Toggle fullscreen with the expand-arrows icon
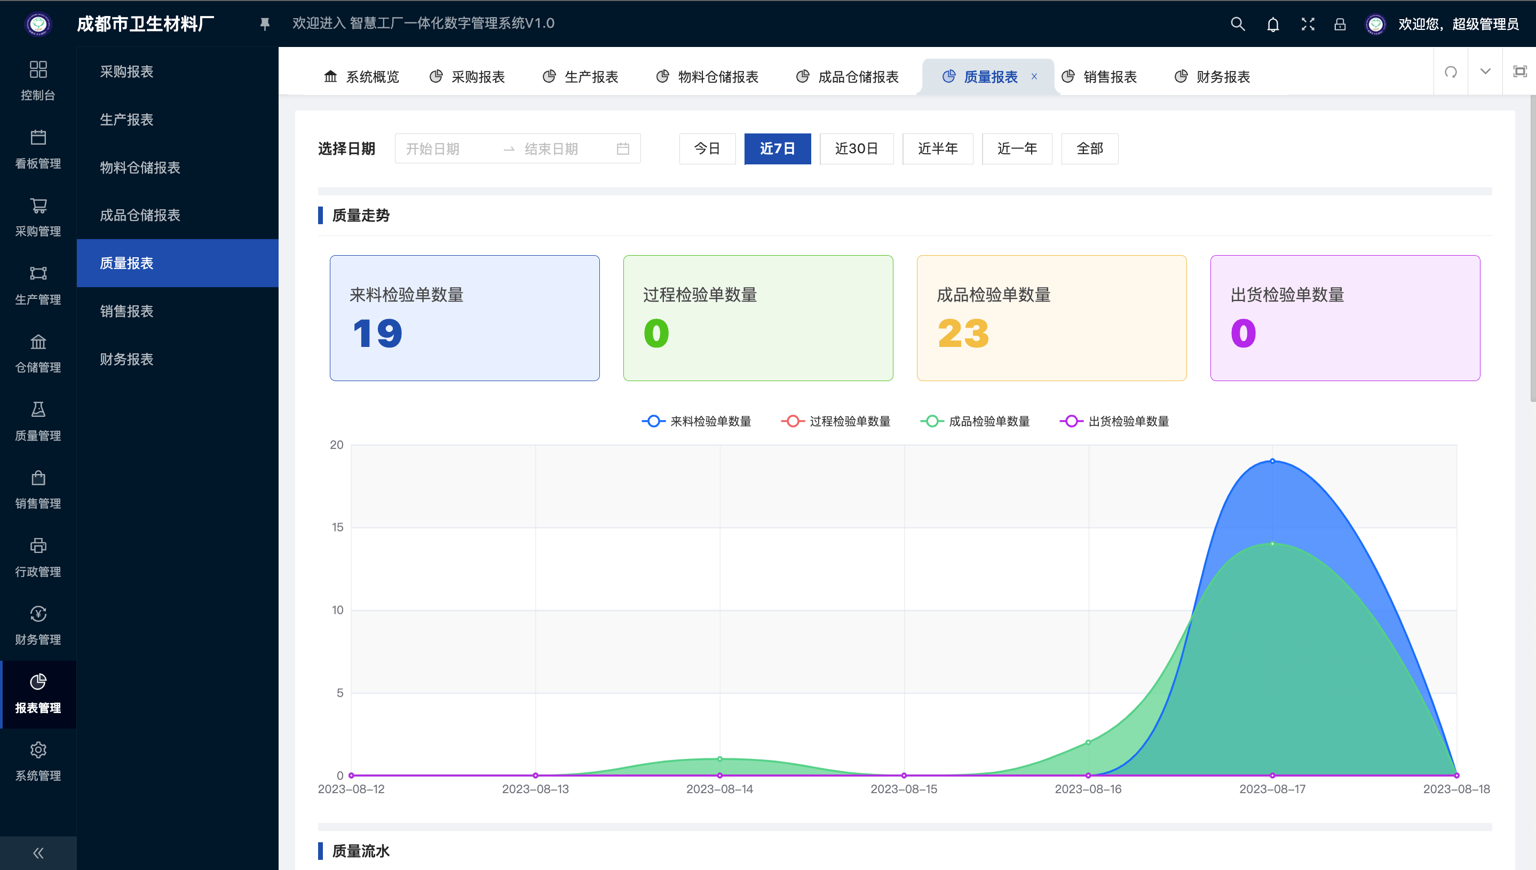Image resolution: width=1536 pixels, height=870 pixels. pos(1308,24)
